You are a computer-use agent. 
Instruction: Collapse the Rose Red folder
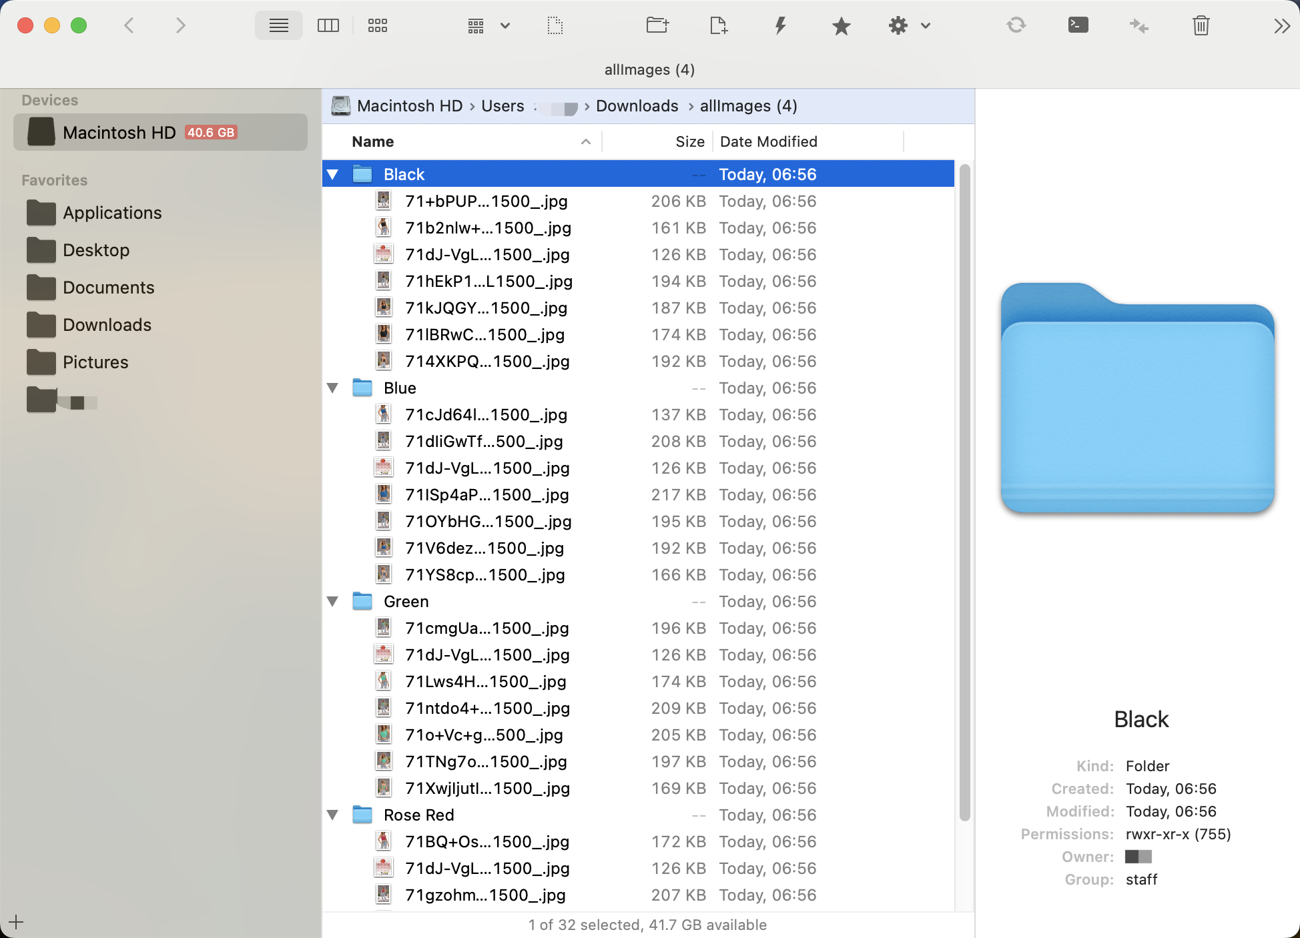(333, 815)
